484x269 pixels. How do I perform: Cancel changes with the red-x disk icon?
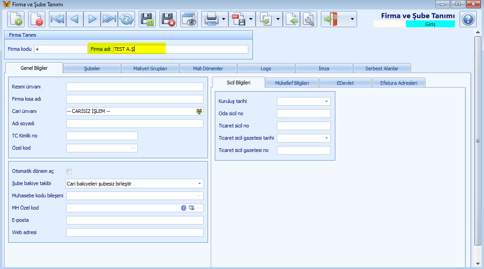coord(168,19)
